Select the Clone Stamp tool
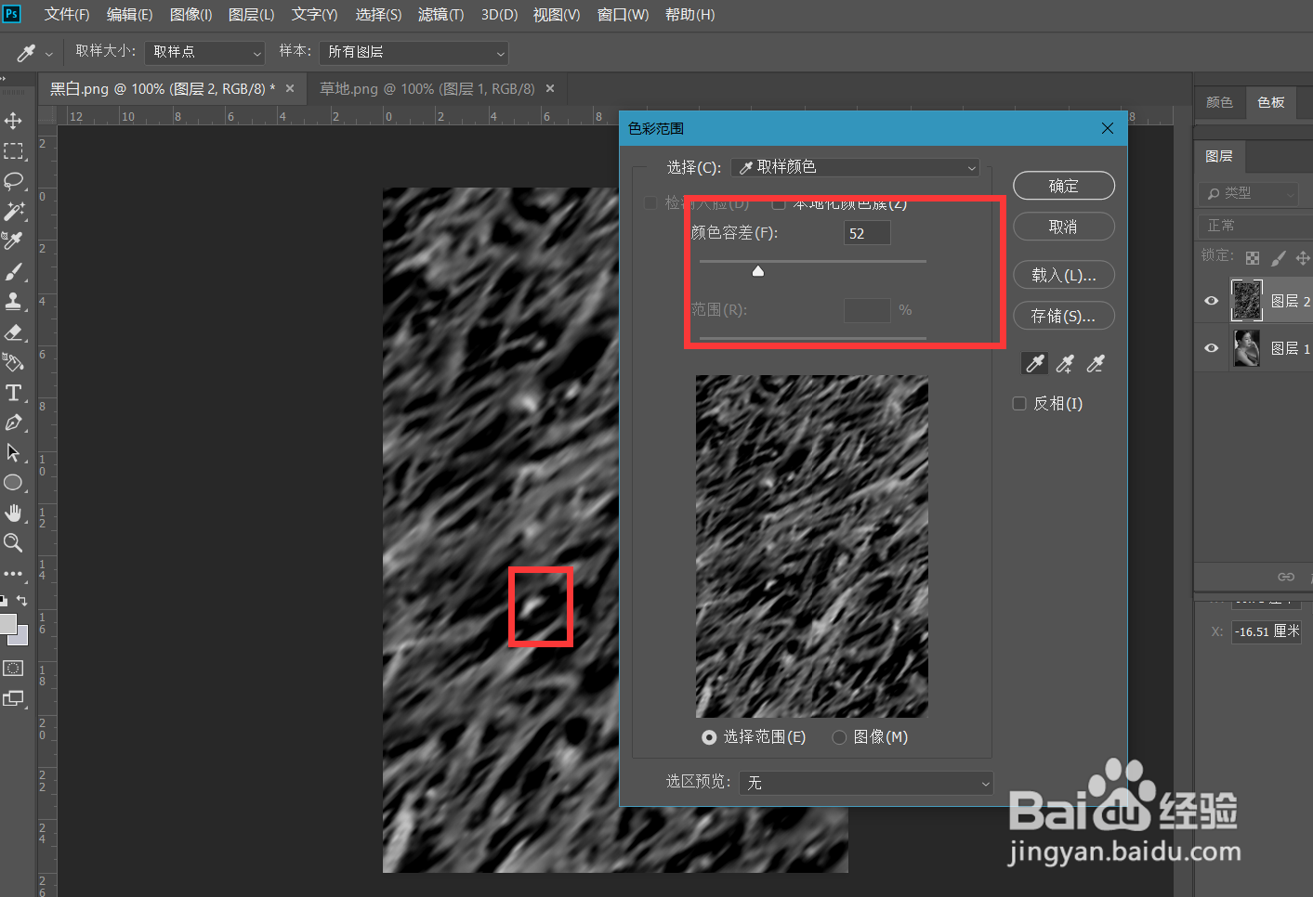 (x=15, y=302)
